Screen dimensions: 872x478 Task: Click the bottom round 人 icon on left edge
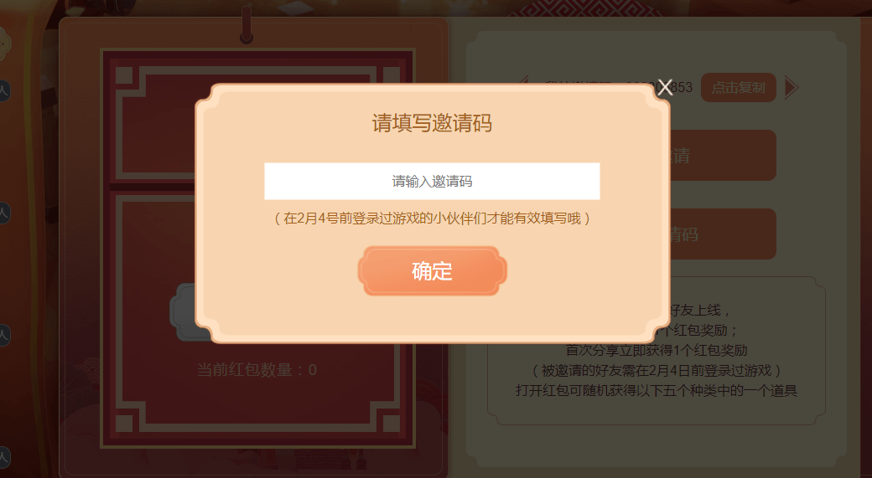pos(4,457)
